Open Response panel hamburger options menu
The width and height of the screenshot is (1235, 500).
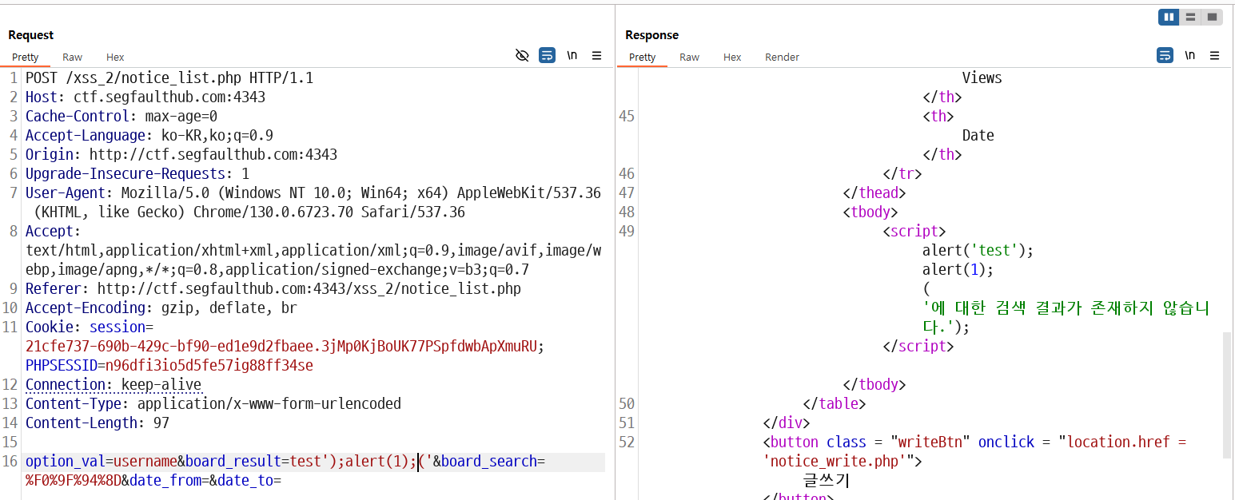click(x=1214, y=55)
